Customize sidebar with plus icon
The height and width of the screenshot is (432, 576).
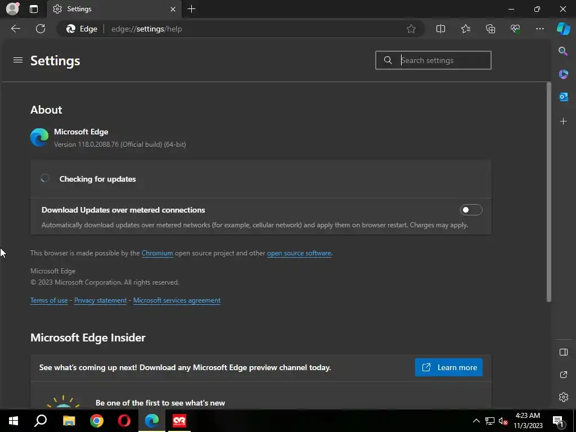point(563,121)
